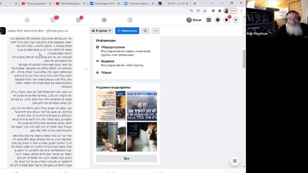The height and width of the screenshot is (173, 308).
Task: Open the Chrome profile chip
Action: (x=231, y=11)
